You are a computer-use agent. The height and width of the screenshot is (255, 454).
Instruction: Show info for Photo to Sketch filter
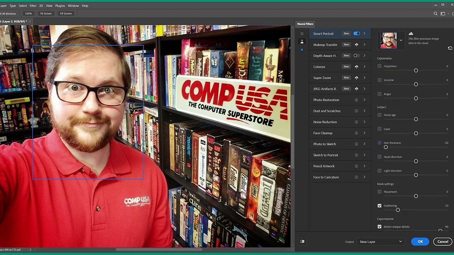point(356,144)
